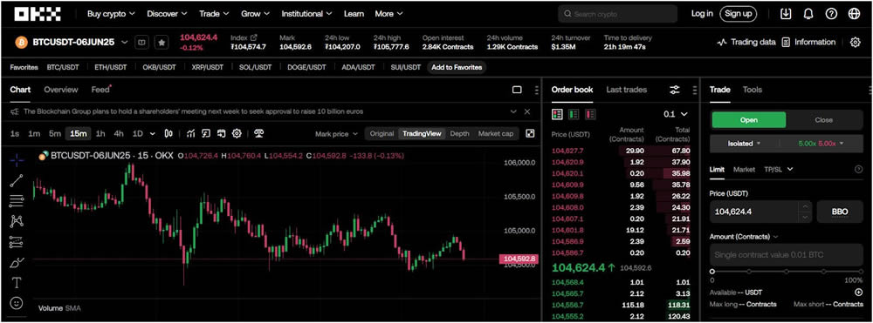Select the trend line drawing tool
This screenshot has height=323, width=873.
[x=17, y=179]
